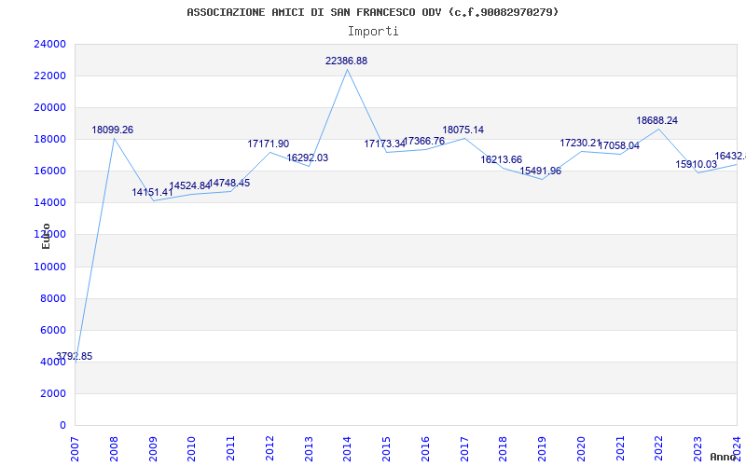Click the 15491.96 data label

click(541, 171)
